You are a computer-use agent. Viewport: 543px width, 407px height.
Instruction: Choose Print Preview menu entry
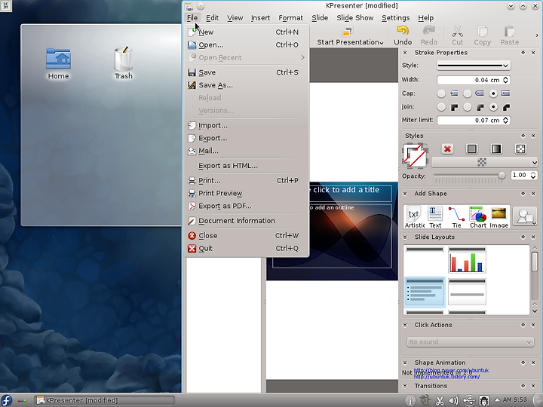(246, 194)
